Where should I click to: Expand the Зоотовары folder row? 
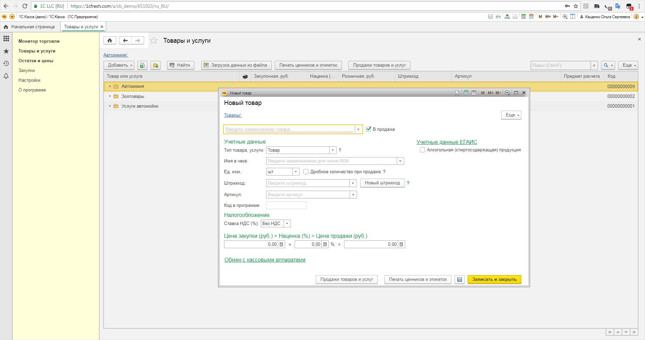coord(110,96)
